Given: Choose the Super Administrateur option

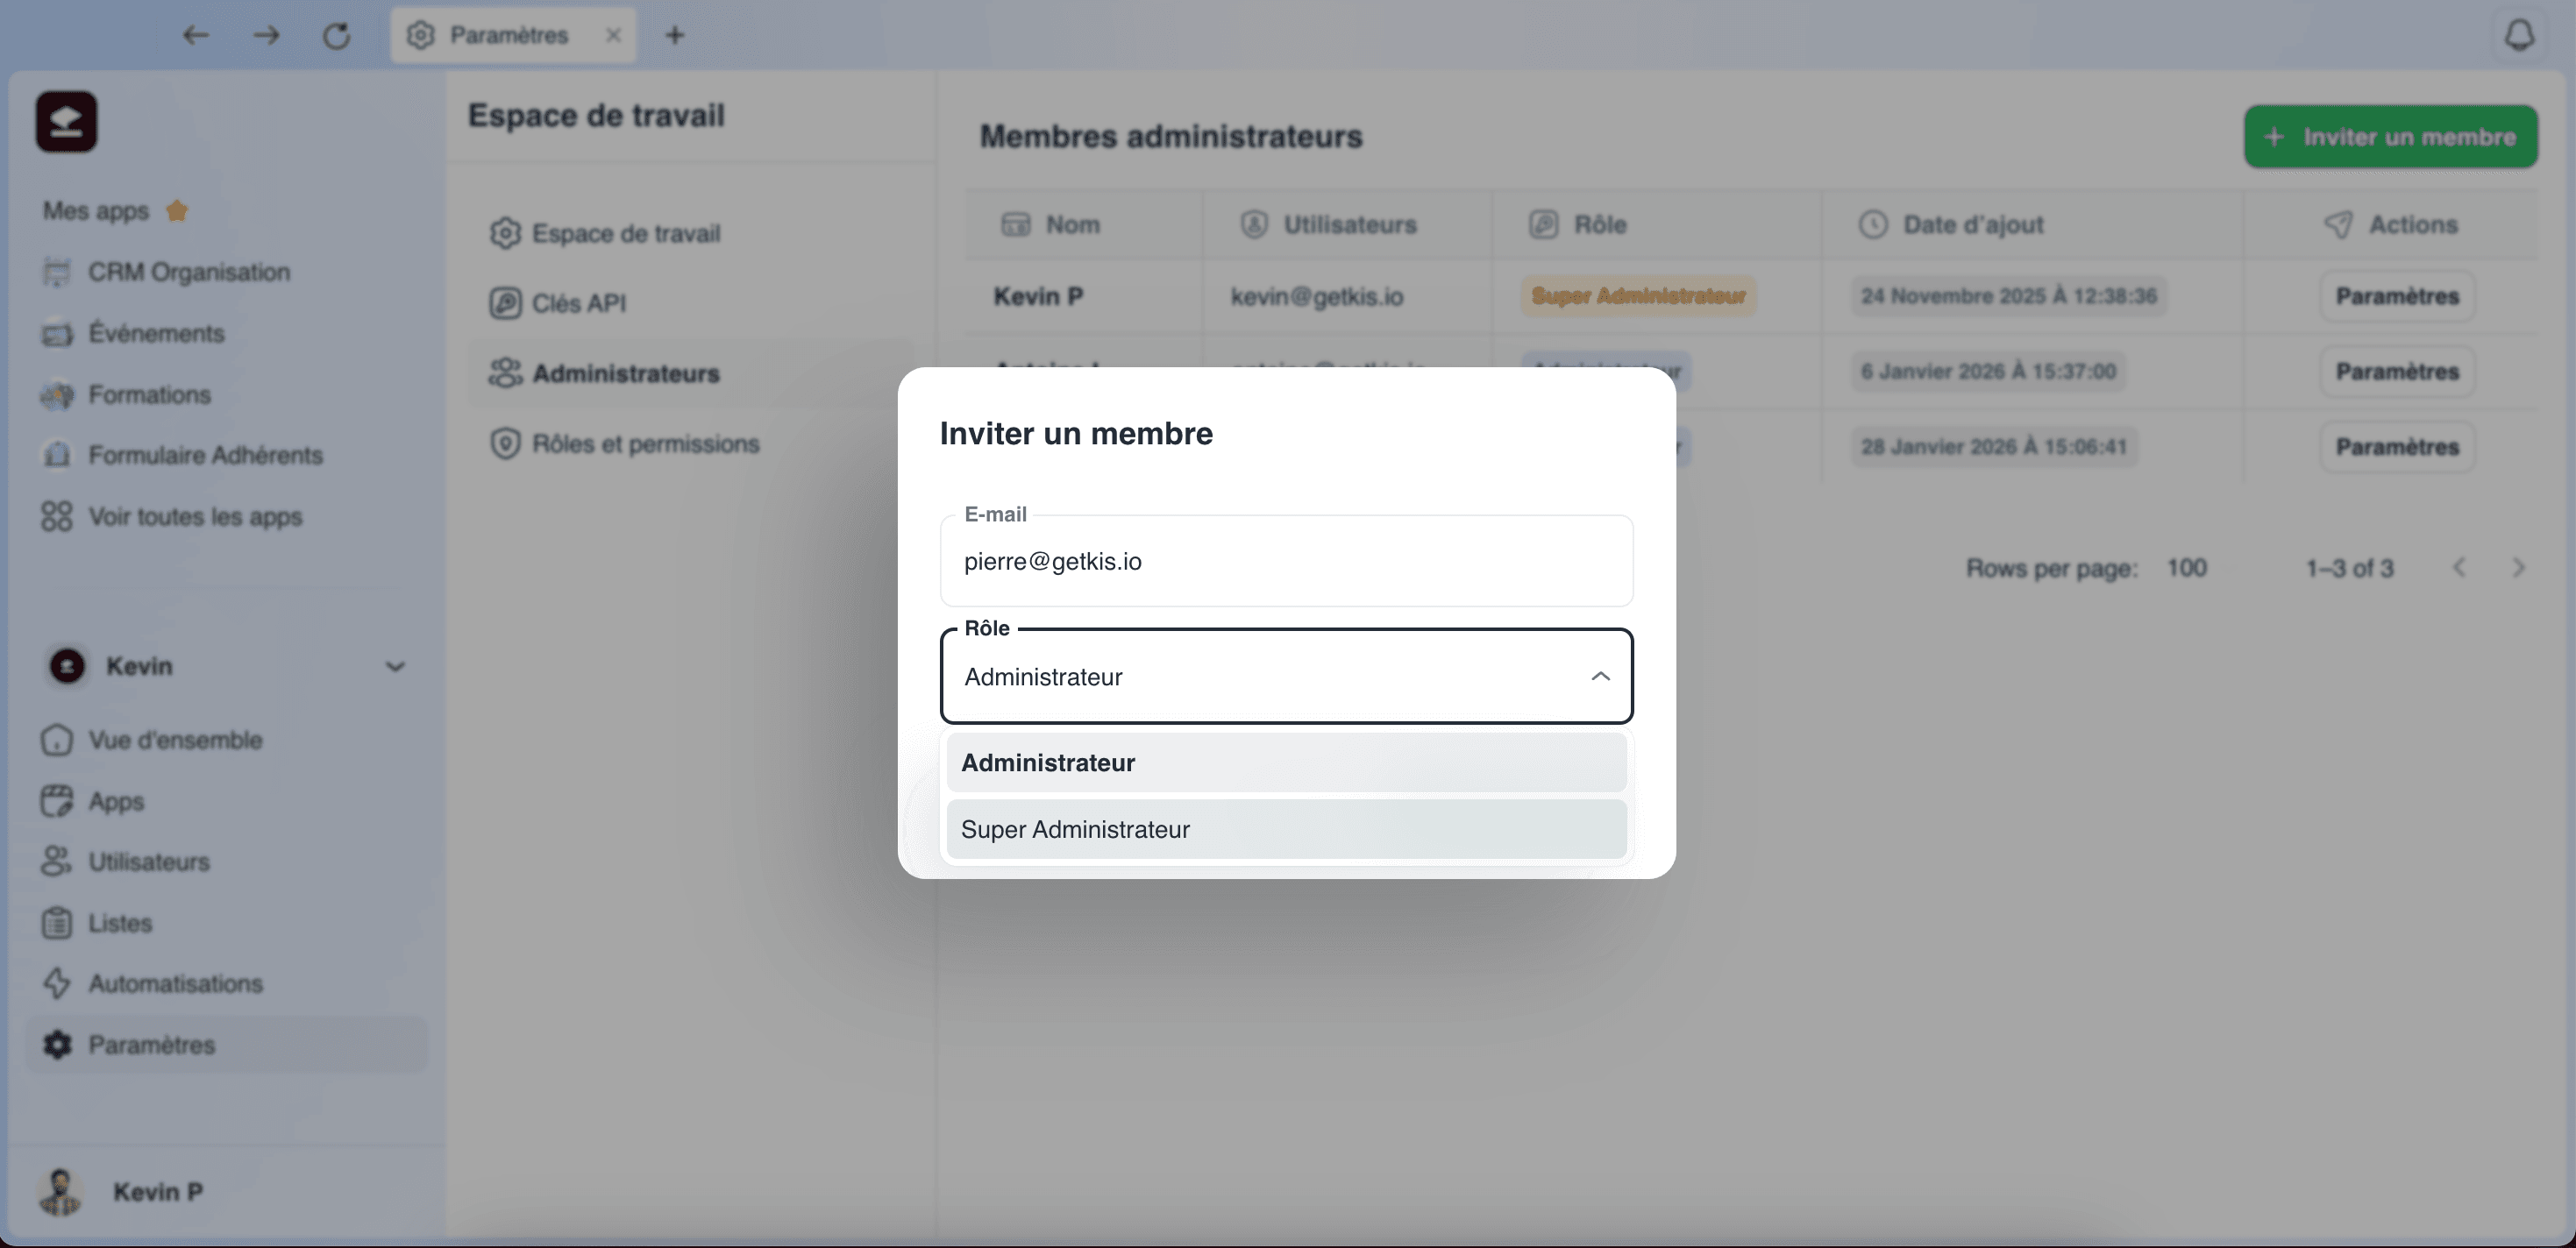Looking at the screenshot, I should click(x=1287, y=829).
